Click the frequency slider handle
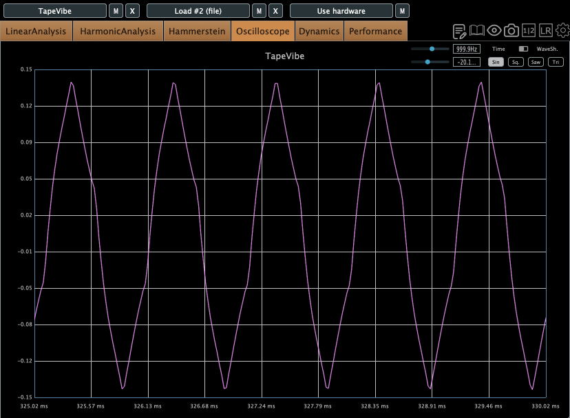The image size is (570, 418). coord(432,49)
